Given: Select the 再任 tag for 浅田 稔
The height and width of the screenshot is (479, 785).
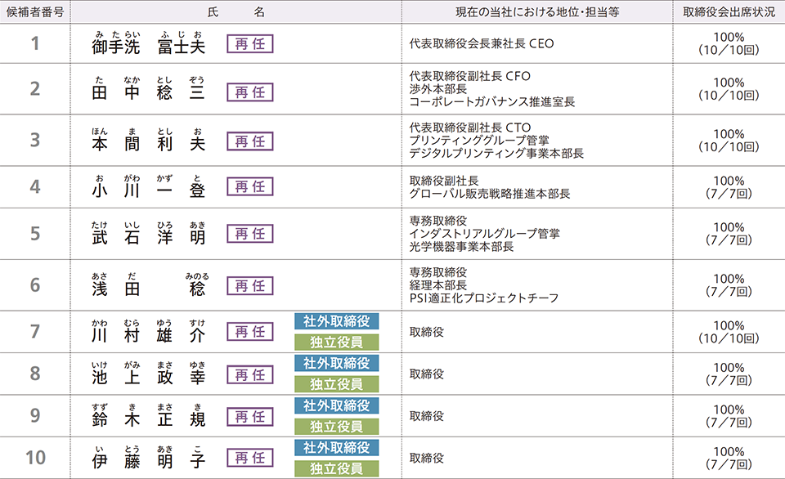Looking at the screenshot, I should click(x=249, y=286).
